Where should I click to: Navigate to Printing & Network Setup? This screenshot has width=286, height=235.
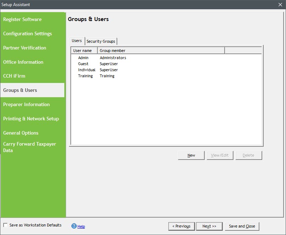point(31,119)
